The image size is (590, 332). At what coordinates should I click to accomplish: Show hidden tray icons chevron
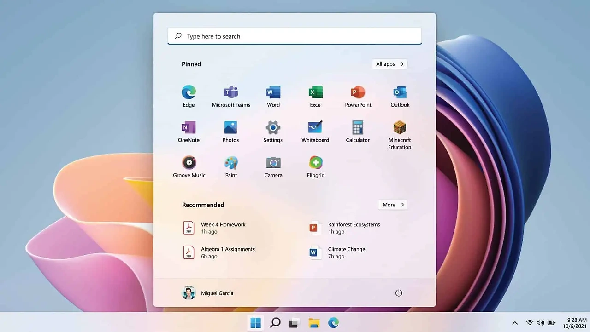tap(515, 323)
